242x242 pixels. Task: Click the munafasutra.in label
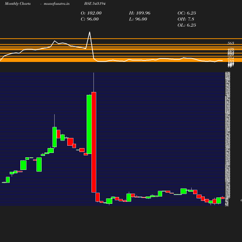click(57, 4)
